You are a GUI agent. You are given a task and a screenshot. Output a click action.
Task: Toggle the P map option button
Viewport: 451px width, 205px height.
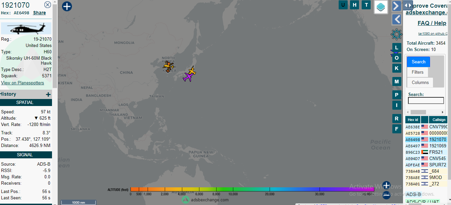click(397, 95)
